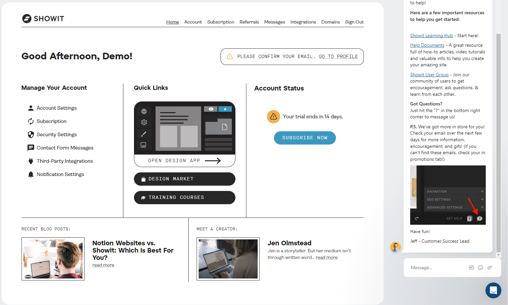The height and width of the screenshot is (305, 508).
Task: Open the Notion vs Showit blog thumbnail
Action: click(x=53, y=259)
